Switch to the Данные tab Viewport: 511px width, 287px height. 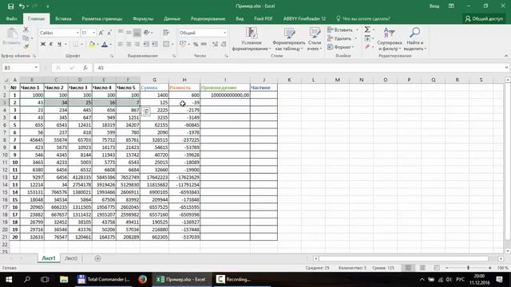click(x=172, y=19)
